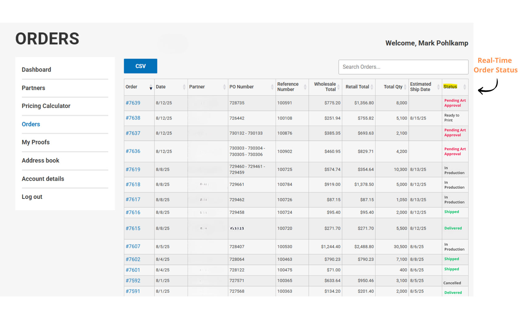This screenshot has width=522, height=332.
Task: Click the Status column header label
Action: pyautogui.click(x=450, y=87)
